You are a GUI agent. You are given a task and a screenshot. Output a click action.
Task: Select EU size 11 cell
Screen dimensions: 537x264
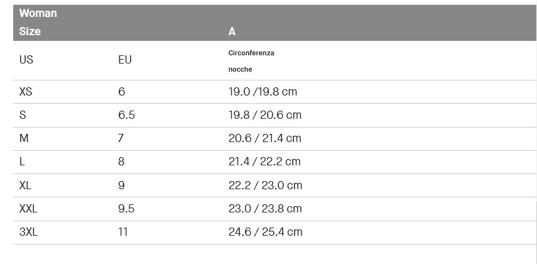123,232
